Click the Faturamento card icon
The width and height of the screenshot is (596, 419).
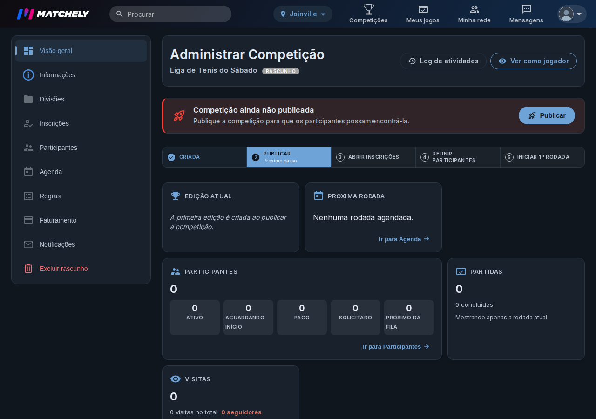pos(28,220)
